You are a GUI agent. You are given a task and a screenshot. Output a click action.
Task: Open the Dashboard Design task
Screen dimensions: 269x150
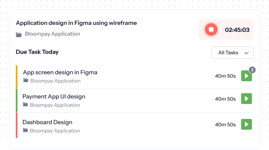pos(47,122)
